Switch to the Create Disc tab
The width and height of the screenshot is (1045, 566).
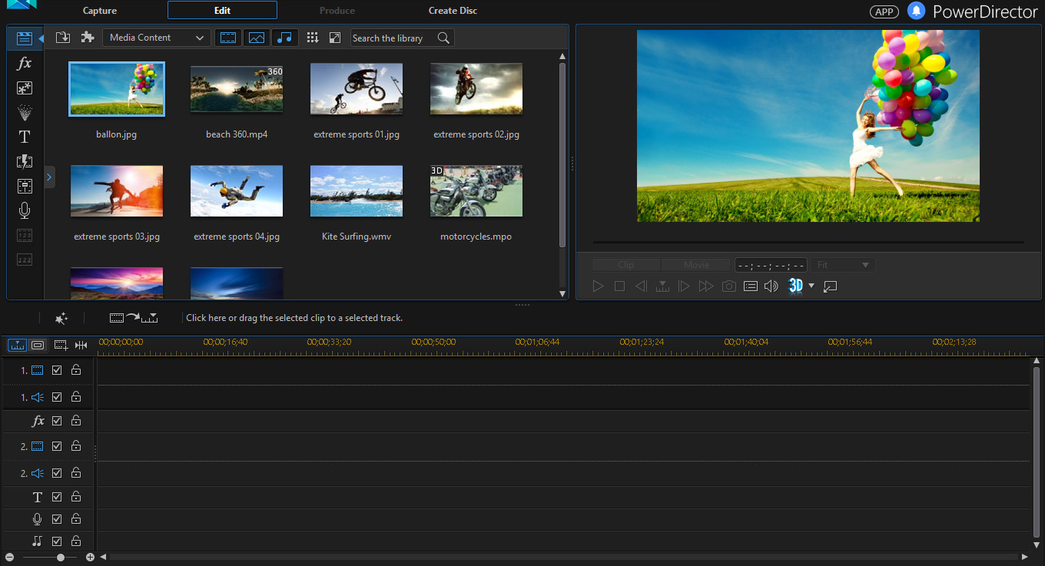tap(453, 11)
